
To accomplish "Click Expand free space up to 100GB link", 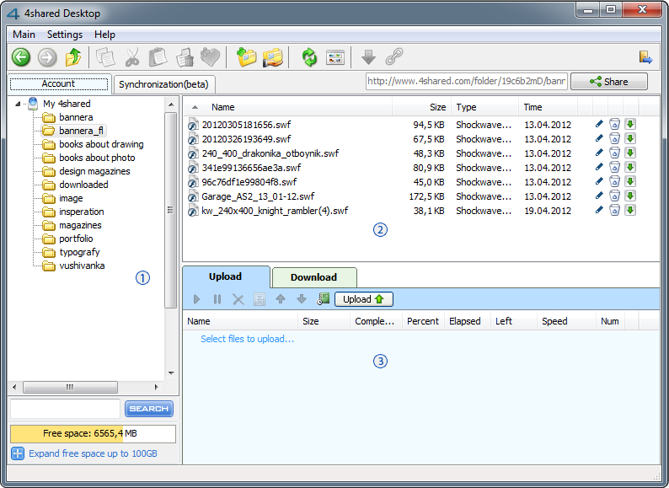I will 93,453.
